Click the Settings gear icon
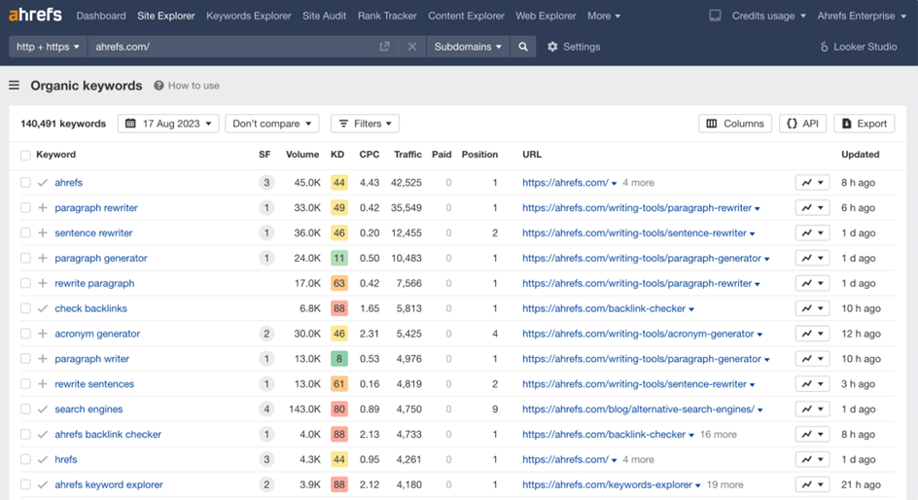This screenshot has height=500, width=918. point(552,47)
